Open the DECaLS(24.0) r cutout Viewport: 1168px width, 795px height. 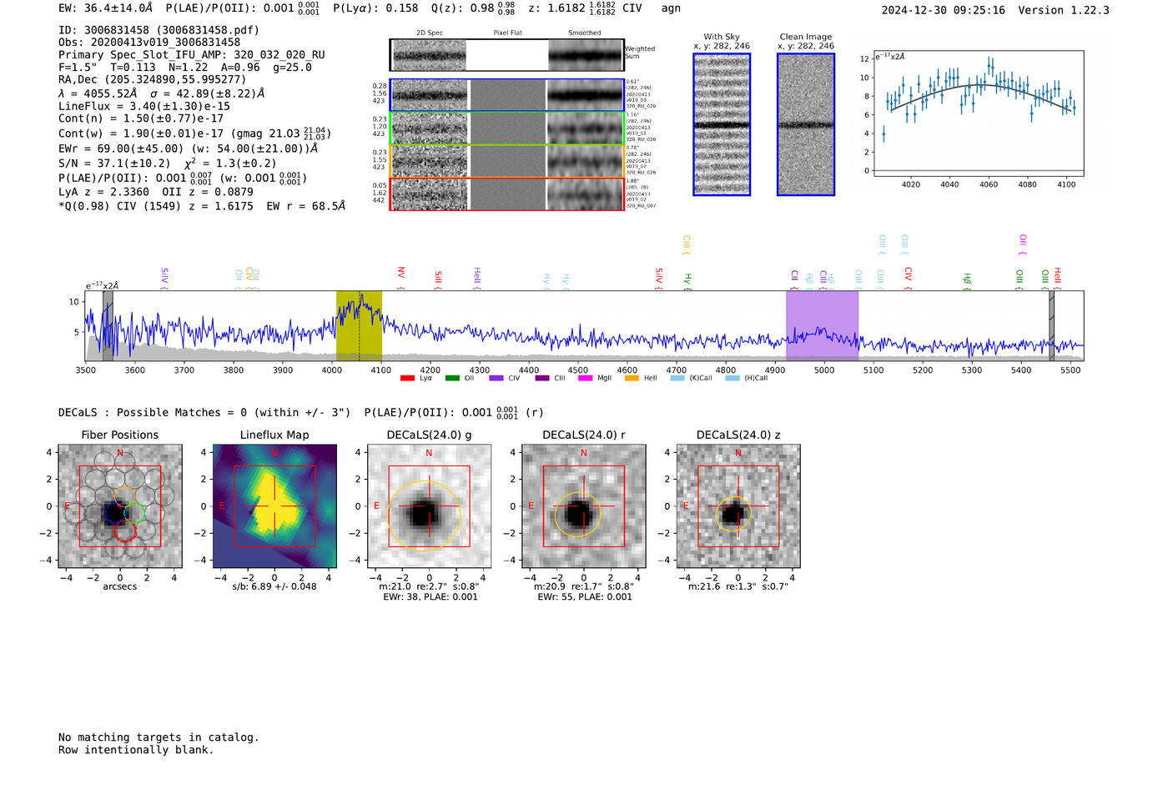[583, 506]
